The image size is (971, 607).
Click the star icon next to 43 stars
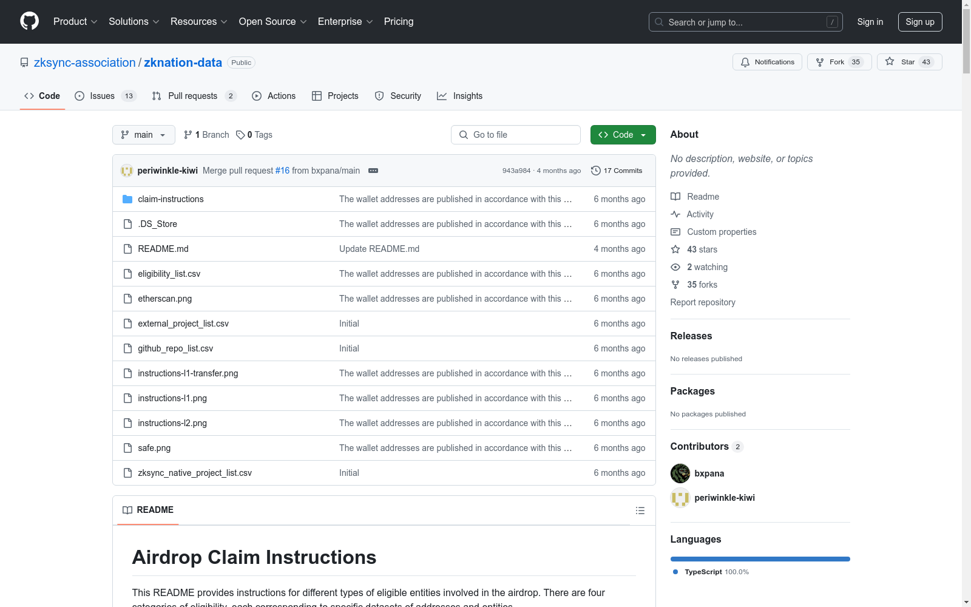click(675, 249)
